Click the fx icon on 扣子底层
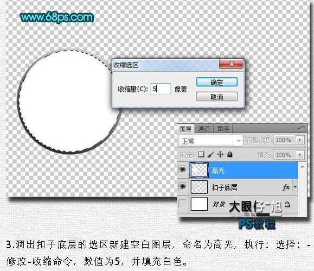Viewport: 314px width, 271px height. (286, 187)
